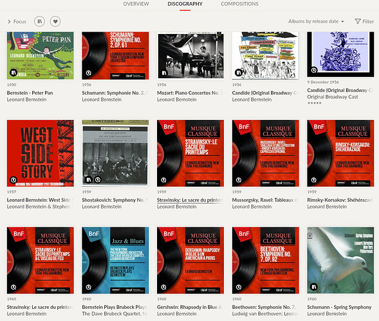This screenshot has height=321, width=379.
Task: Click Leonard Bernstein under Peter Pan
Action: [x=26, y=100]
